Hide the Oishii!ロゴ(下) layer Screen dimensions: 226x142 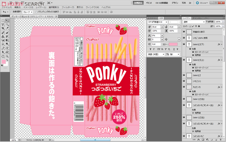(184, 44)
